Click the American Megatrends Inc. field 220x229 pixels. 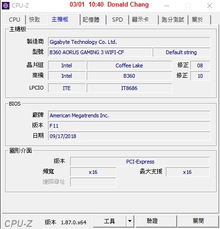(129, 115)
